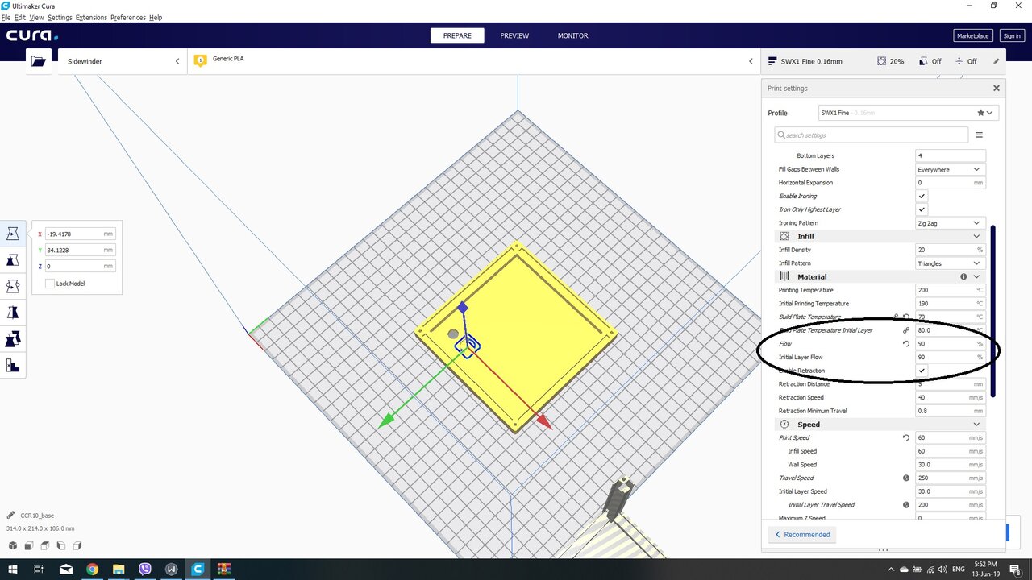Click the Printing Temperature value field
The height and width of the screenshot is (580, 1032).
click(x=951, y=290)
